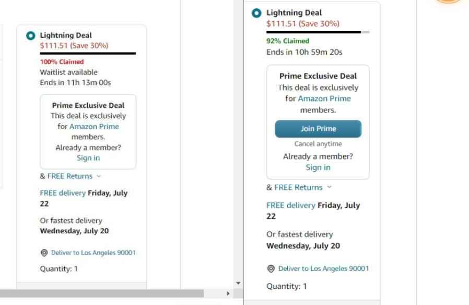
Task: Click location pin icon in 100% Claimed panel
Action: click(x=44, y=253)
